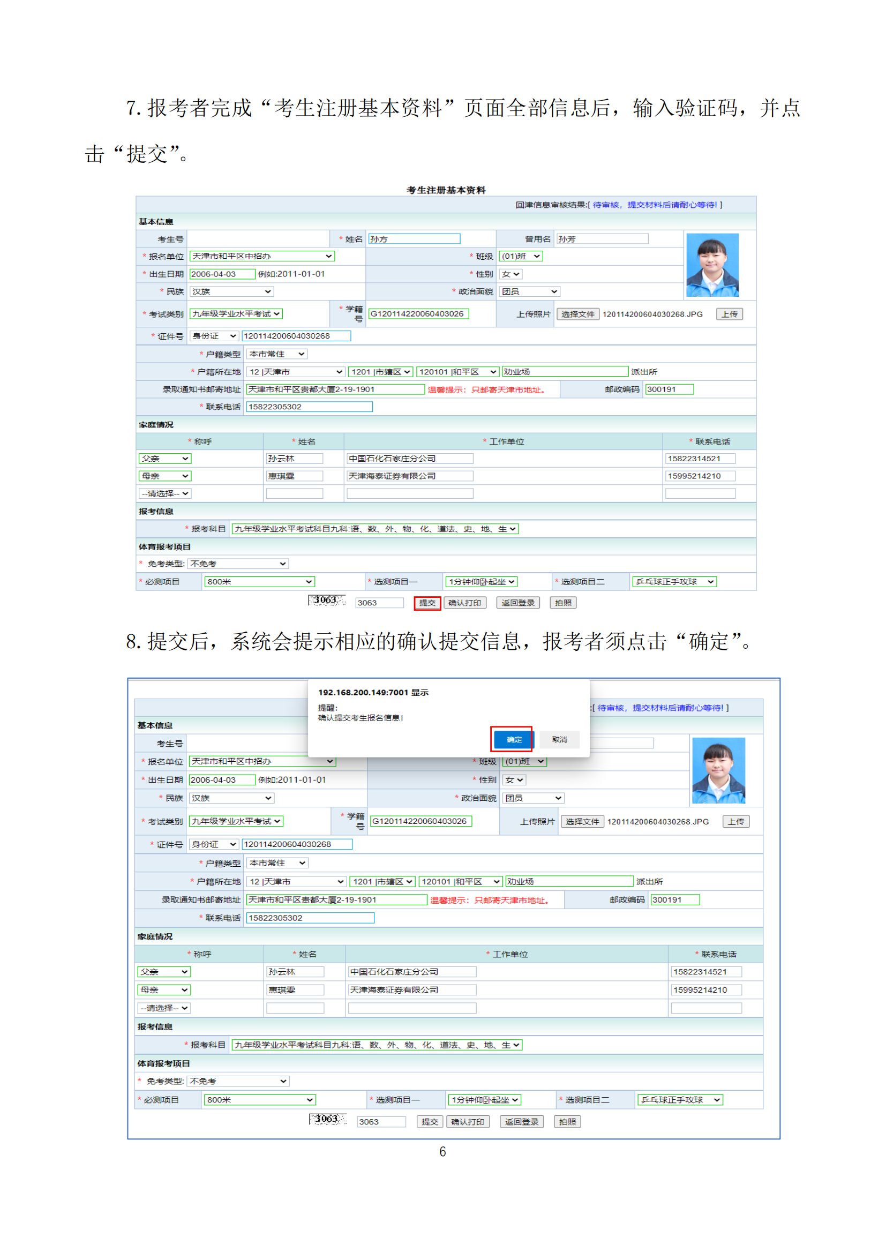
Task: Open the 民族 汉族 dropdown in the upper form
Action: (231, 291)
